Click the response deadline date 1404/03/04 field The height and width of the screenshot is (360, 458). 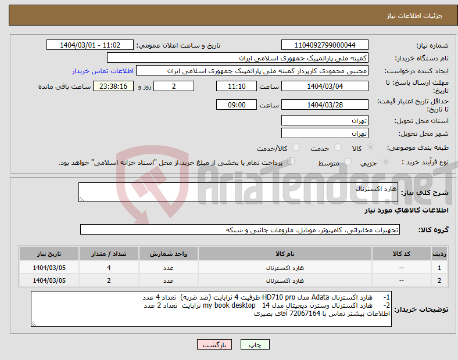point(324,87)
